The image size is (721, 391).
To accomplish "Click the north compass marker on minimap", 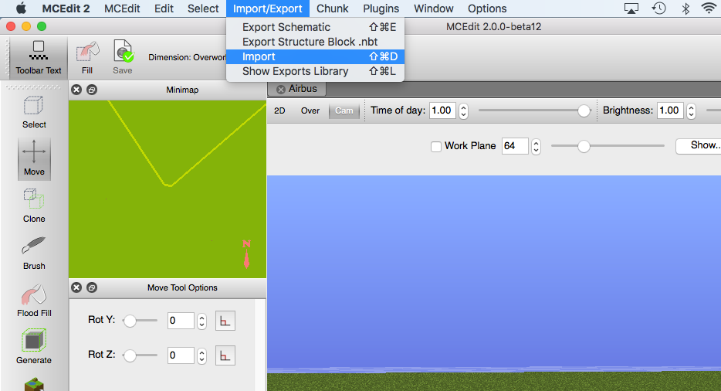I will click(x=246, y=253).
